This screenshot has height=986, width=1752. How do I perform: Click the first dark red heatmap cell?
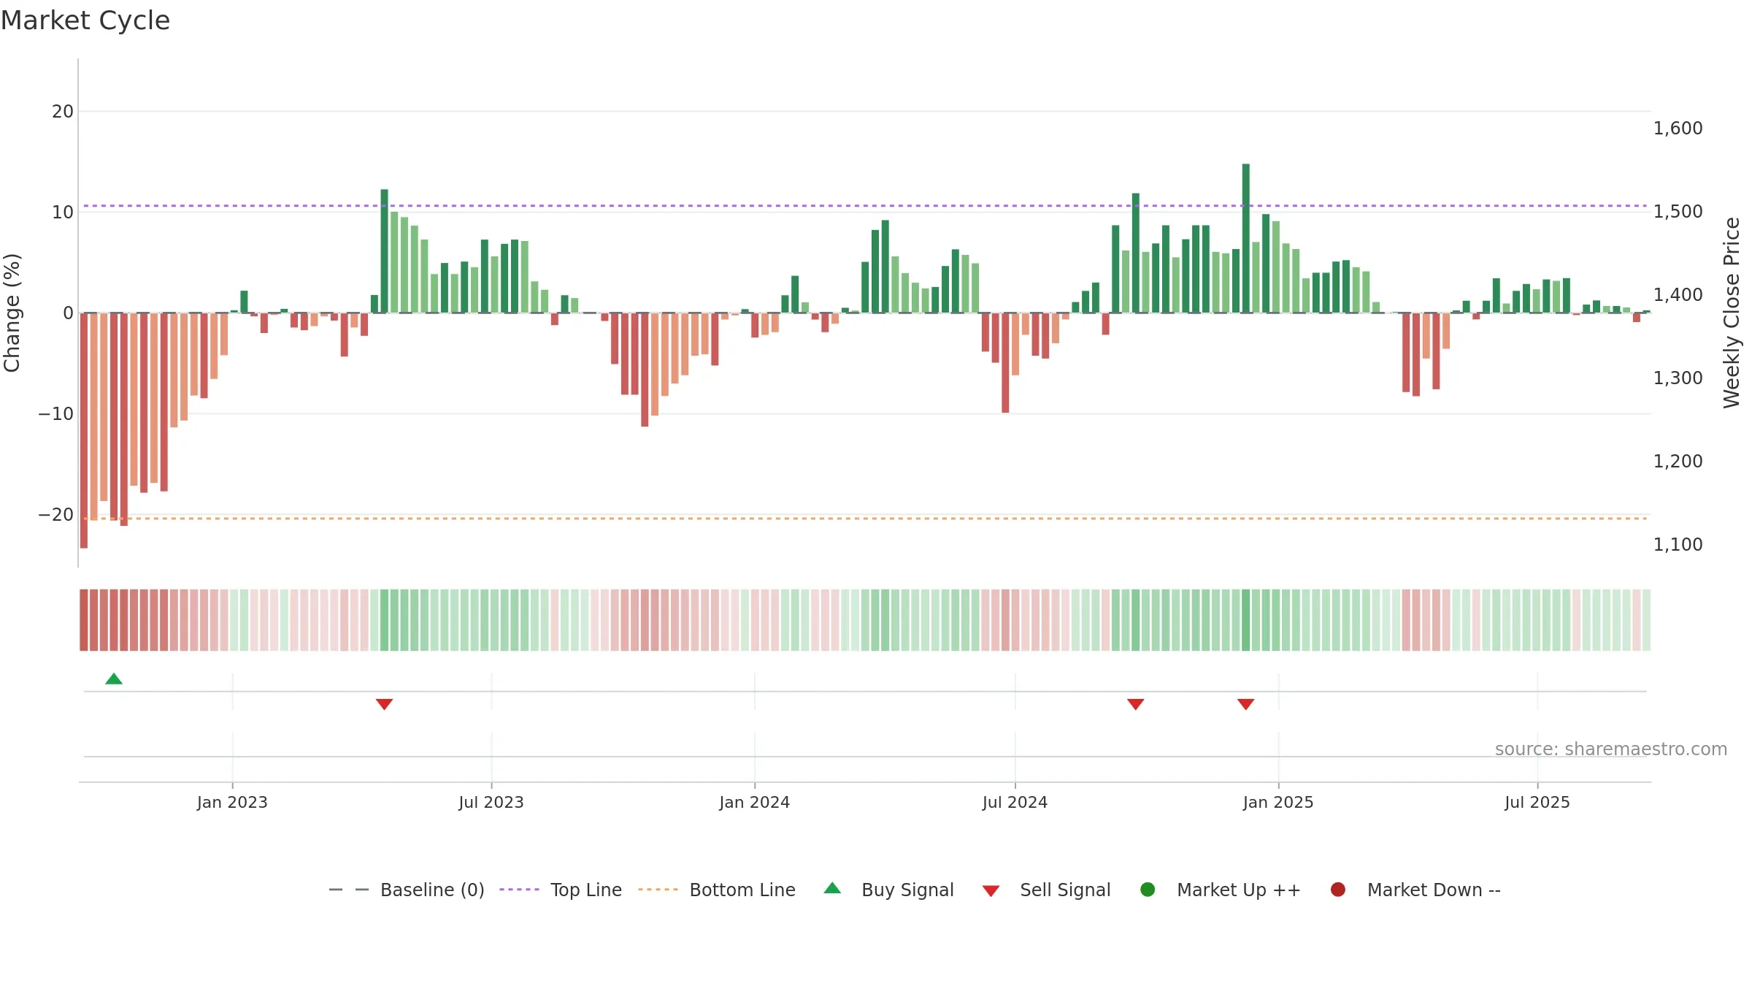pyautogui.click(x=84, y=620)
